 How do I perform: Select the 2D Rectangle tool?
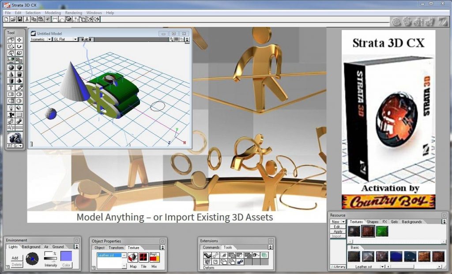pos(11,94)
